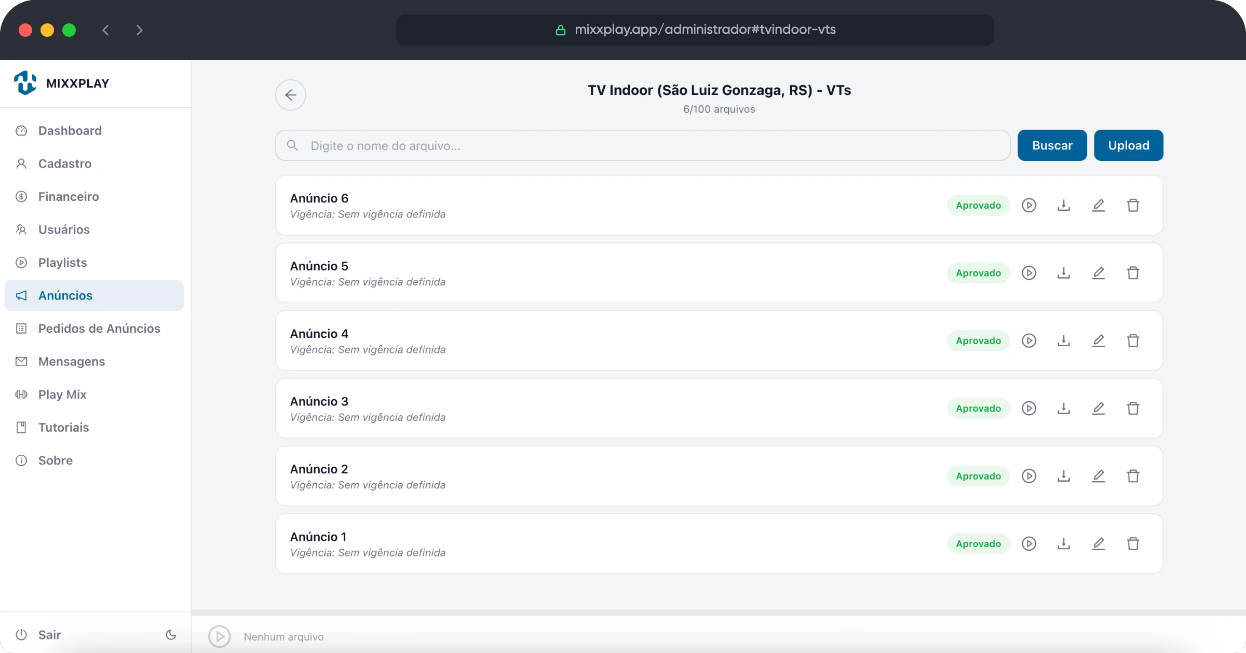
Task: Open Tutoriais in the sidebar
Action: click(x=94, y=427)
